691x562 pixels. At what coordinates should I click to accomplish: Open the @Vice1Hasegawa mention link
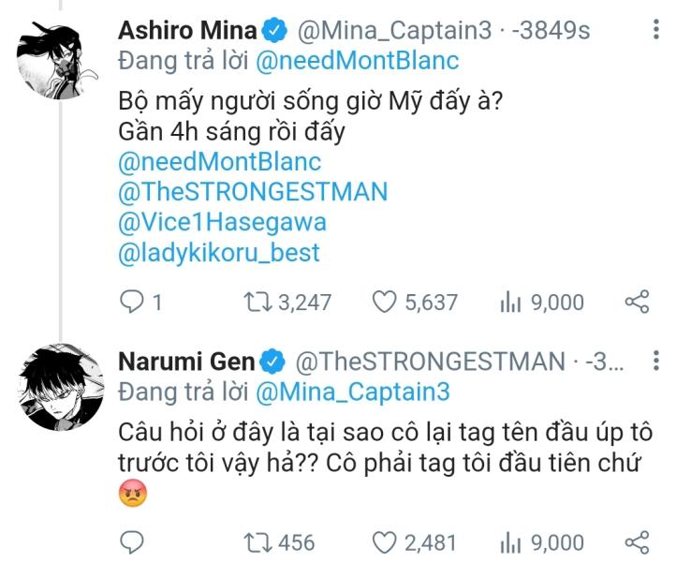222,222
